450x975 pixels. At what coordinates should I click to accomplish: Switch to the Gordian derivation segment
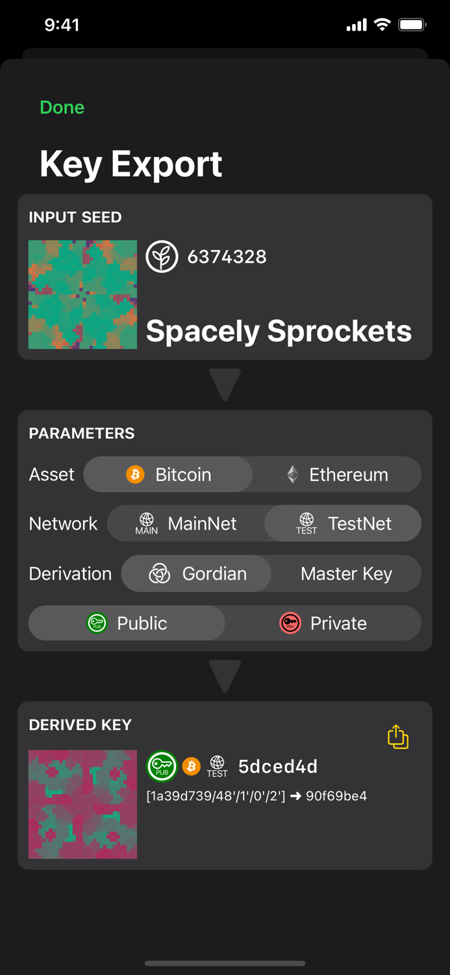click(195, 573)
